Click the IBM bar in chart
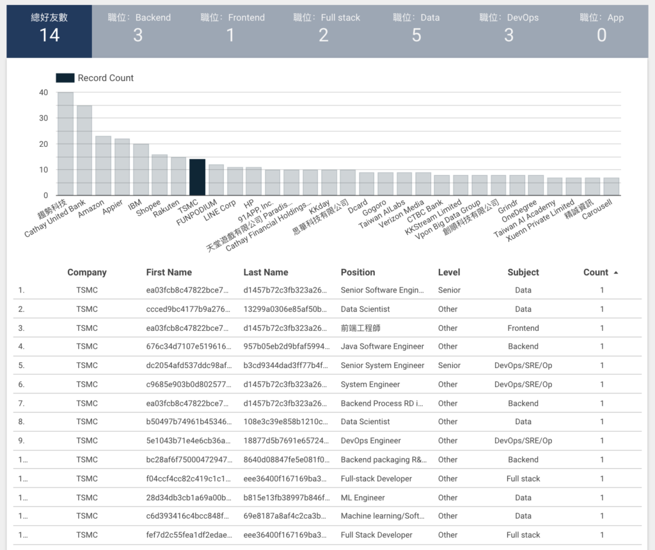This screenshot has height=550, width=655. click(141, 169)
